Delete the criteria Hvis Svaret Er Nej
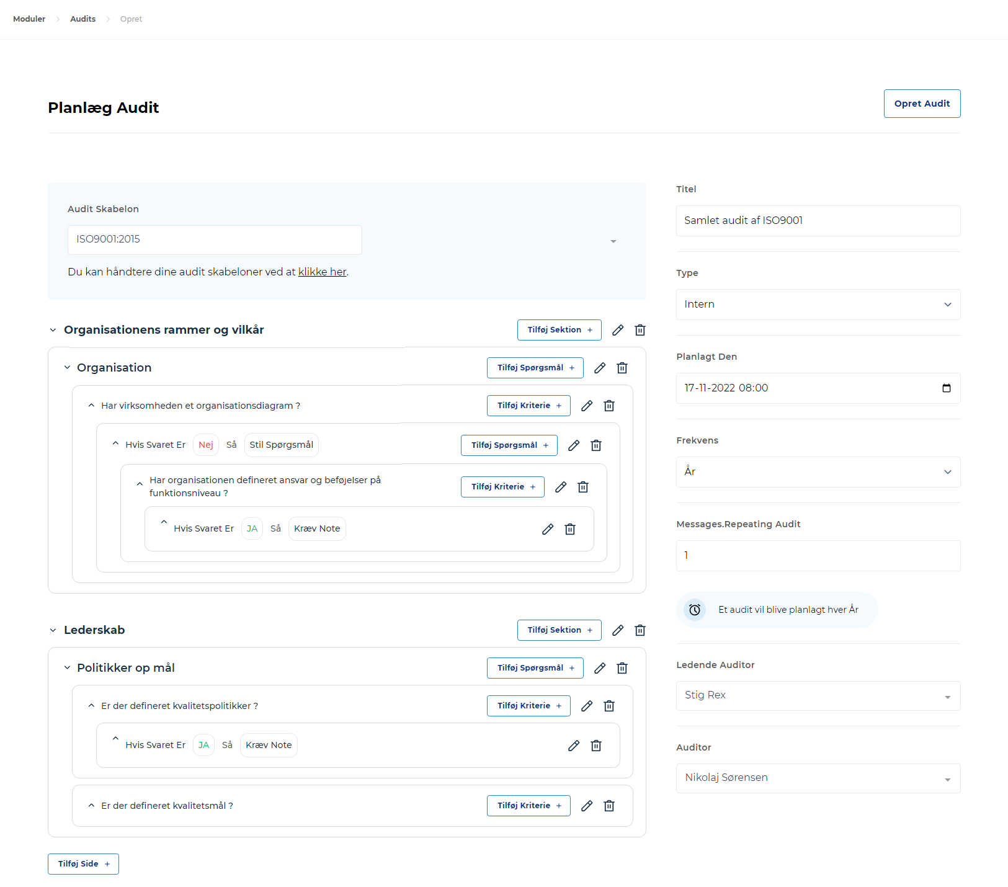 pos(595,445)
